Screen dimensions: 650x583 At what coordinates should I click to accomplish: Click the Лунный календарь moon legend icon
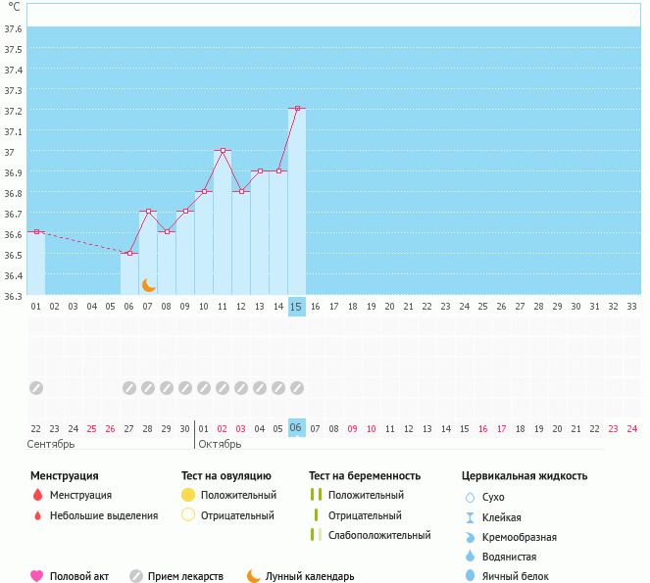point(253,576)
